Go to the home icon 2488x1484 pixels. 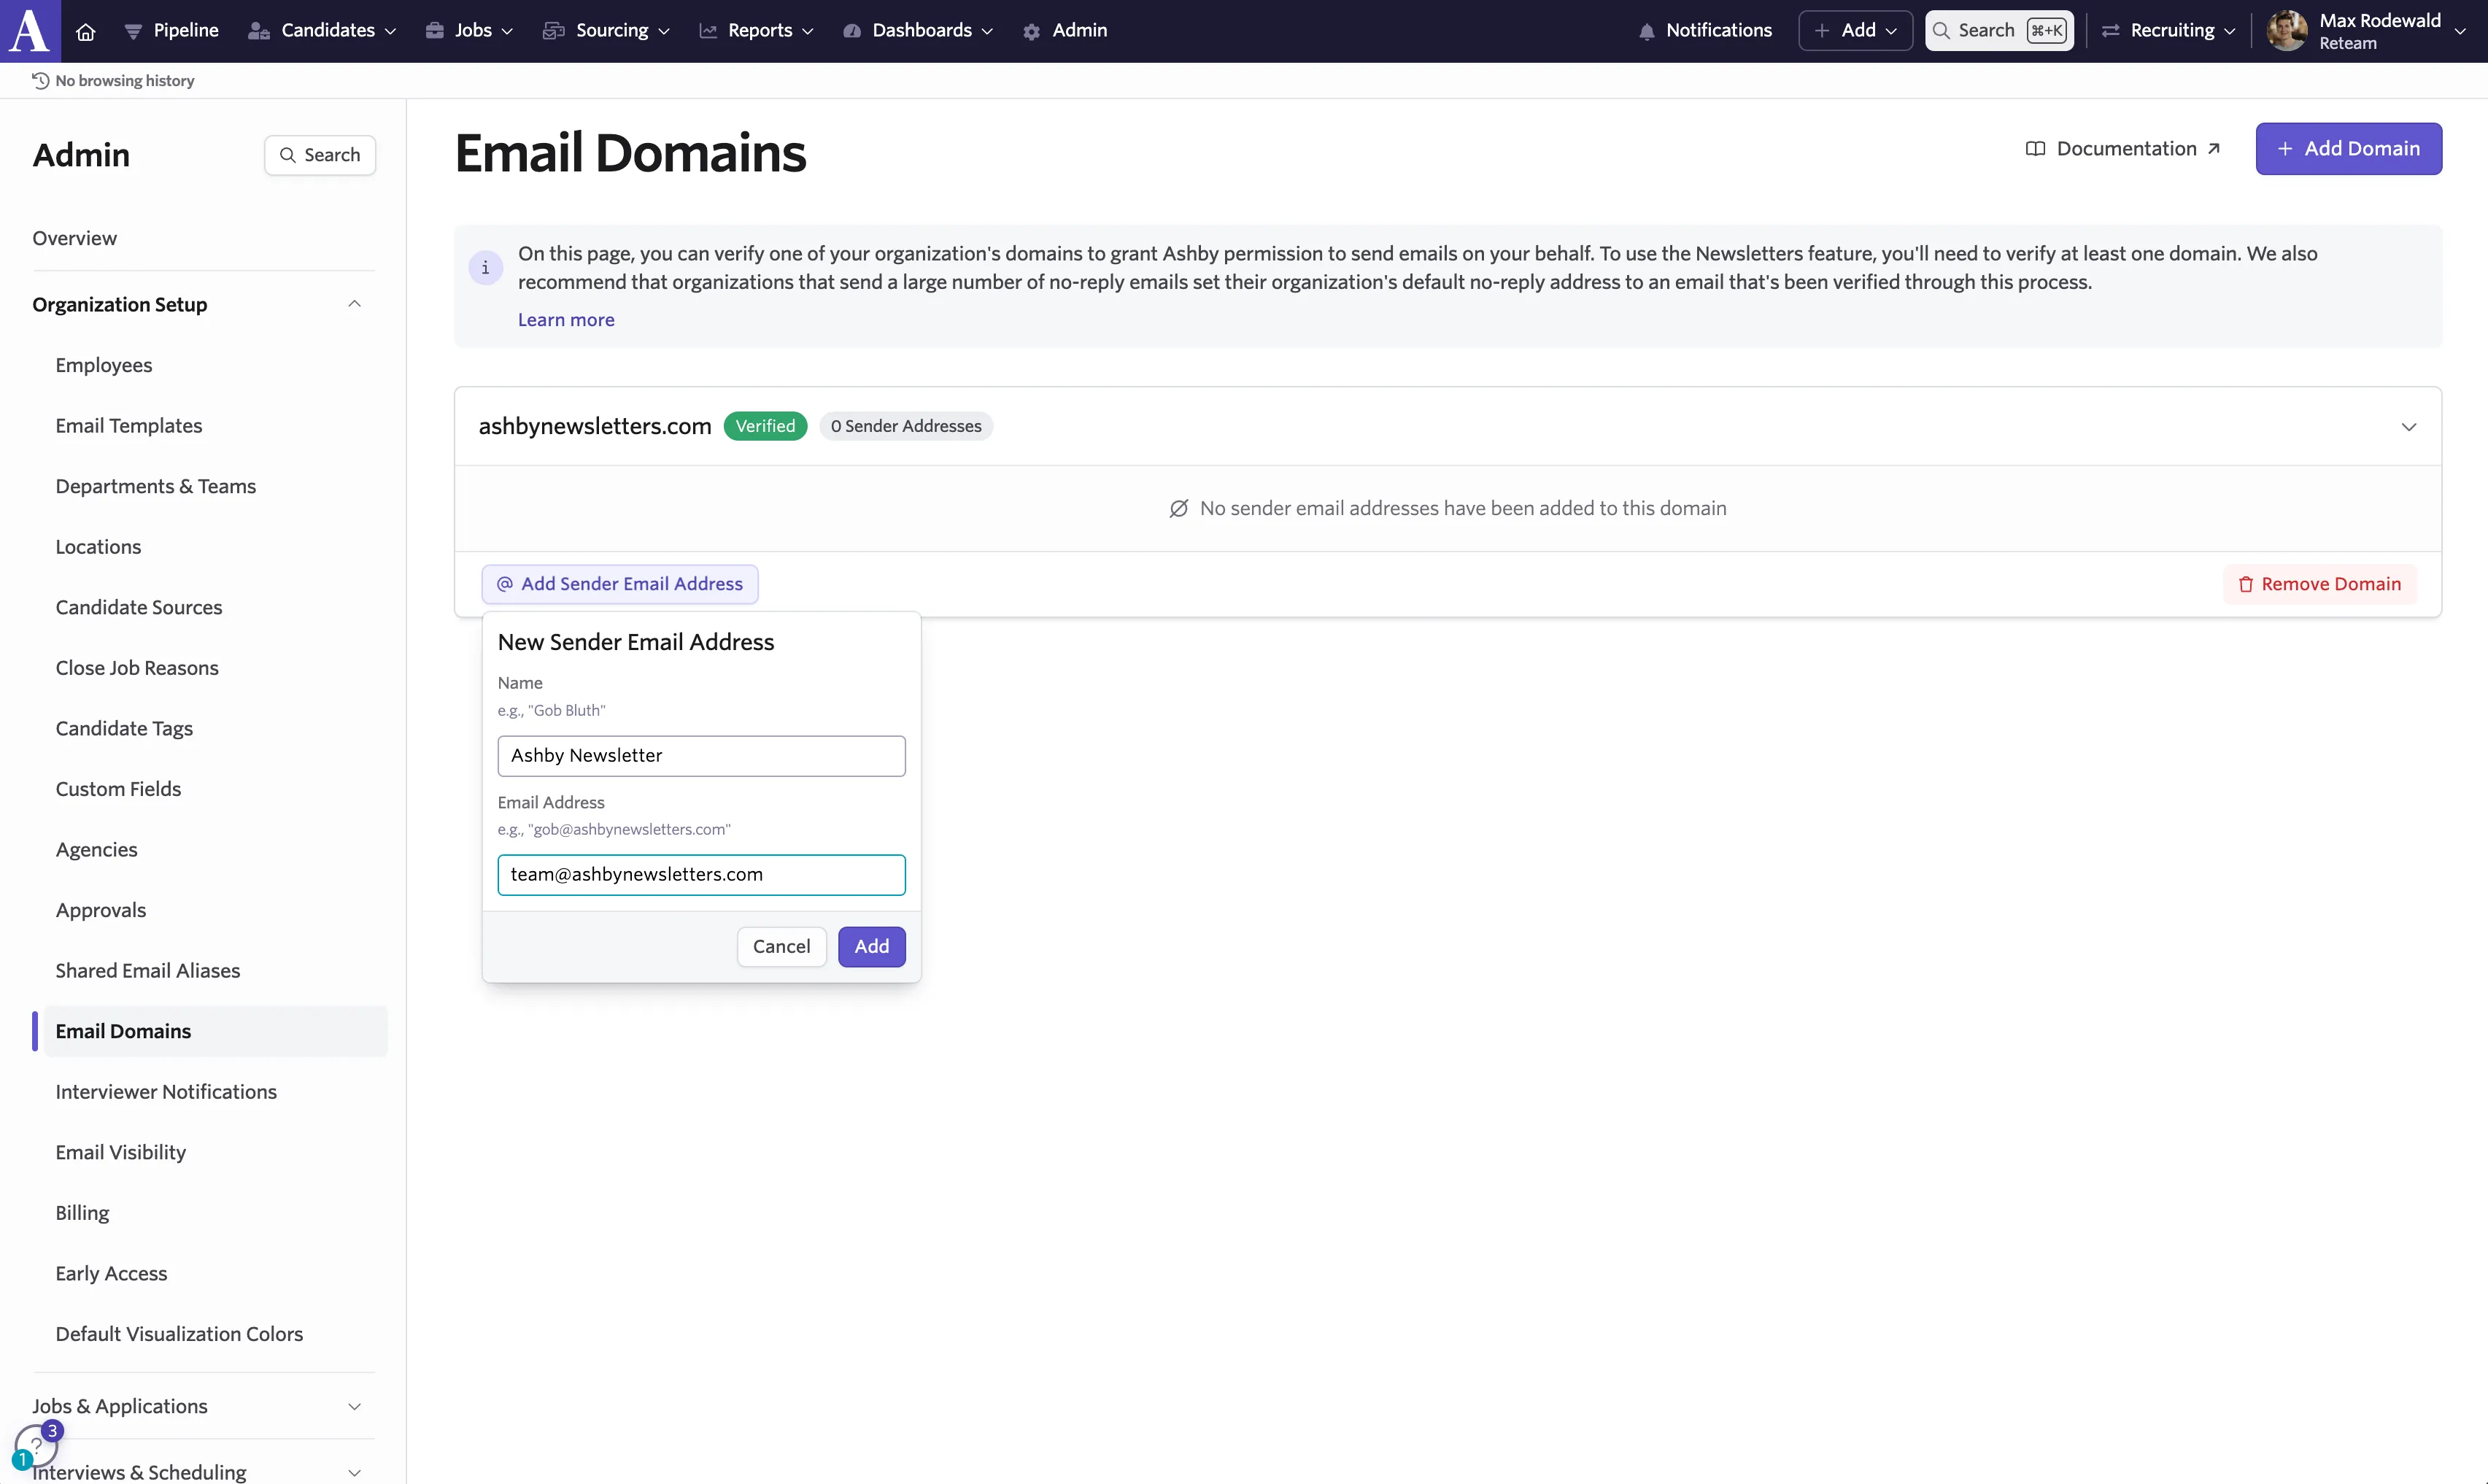(x=86, y=31)
